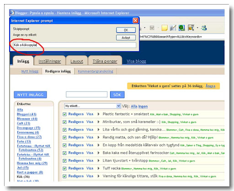Image resolution: width=234 pixels, height=191 pixels.
Task: Filter by Foto (13) label
Action: [24, 142]
